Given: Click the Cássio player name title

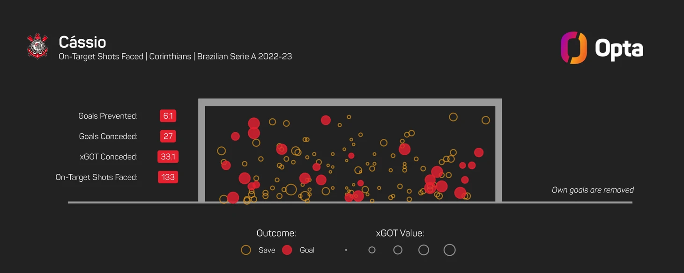Looking at the screenshot, I should point(82,42).
